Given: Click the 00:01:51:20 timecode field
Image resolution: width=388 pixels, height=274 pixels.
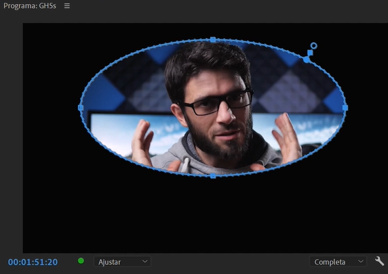Looking at the screenshot, I should [33, 262].
